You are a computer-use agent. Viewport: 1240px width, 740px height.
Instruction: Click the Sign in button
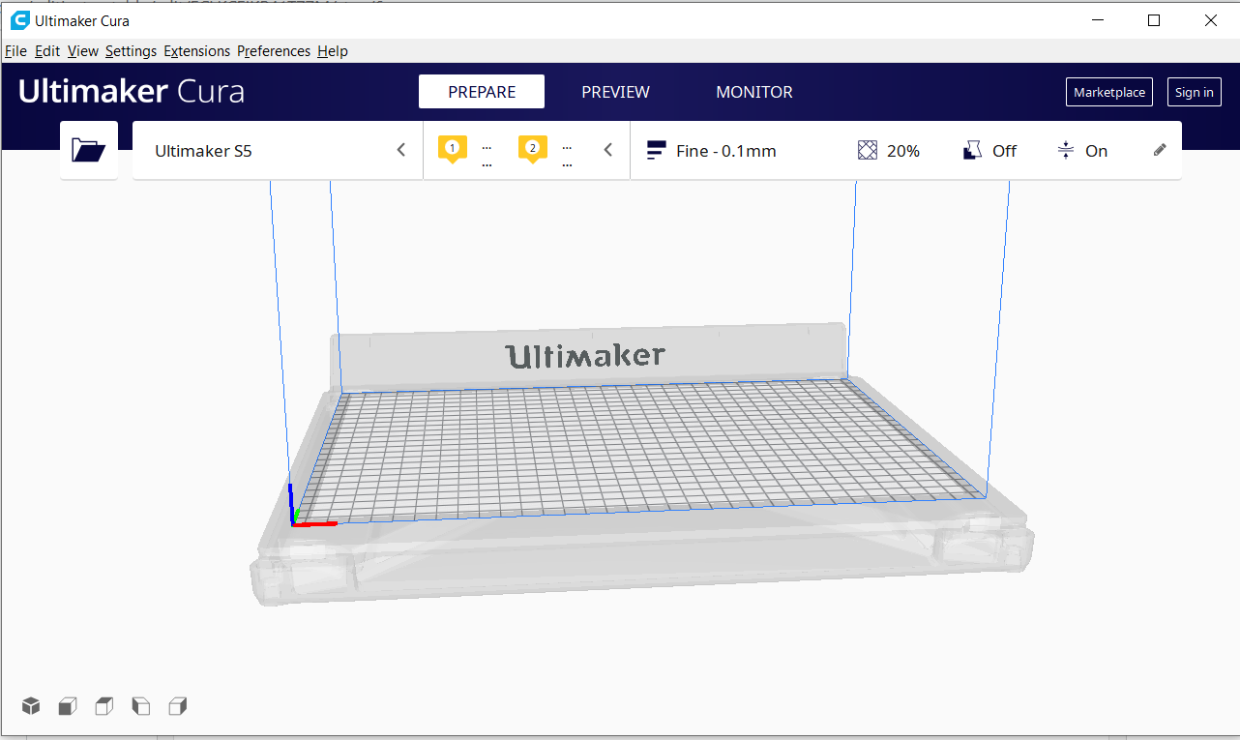[x=1195, y=92]
